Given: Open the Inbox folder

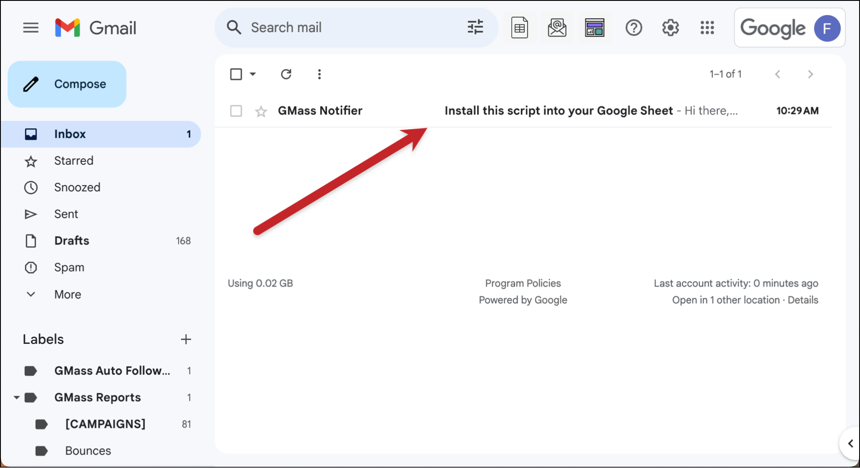Looking at the screenshot, I should pyautogui.click(x=101, y=134).
